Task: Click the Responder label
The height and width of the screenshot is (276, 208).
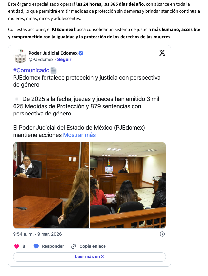Action: (x=53, y=246)
